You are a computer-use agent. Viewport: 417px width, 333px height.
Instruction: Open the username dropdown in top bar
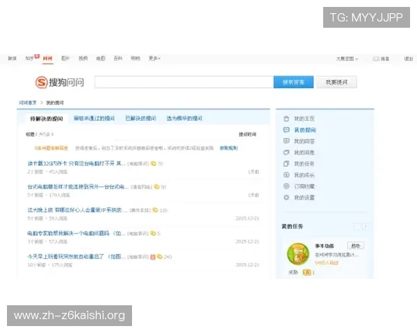(x=347, y=59)
